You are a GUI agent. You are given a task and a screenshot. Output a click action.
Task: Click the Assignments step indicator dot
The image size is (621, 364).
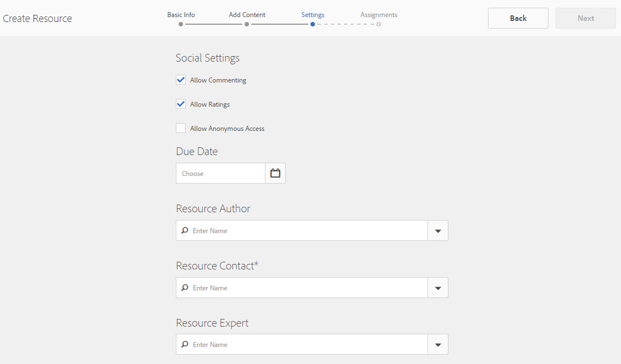coord(379,24)
